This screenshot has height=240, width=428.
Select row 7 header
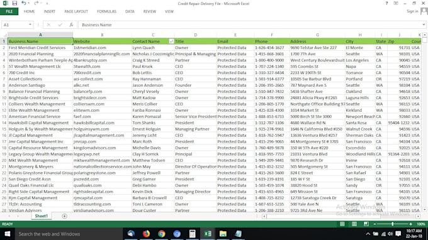pyautogui.click(x=4, y=79)
